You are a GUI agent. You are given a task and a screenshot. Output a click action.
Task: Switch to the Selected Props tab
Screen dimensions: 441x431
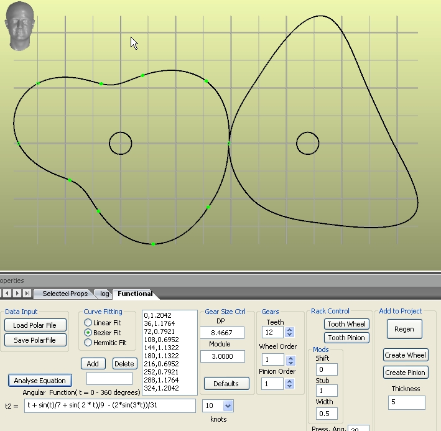(x=65, y=294)
